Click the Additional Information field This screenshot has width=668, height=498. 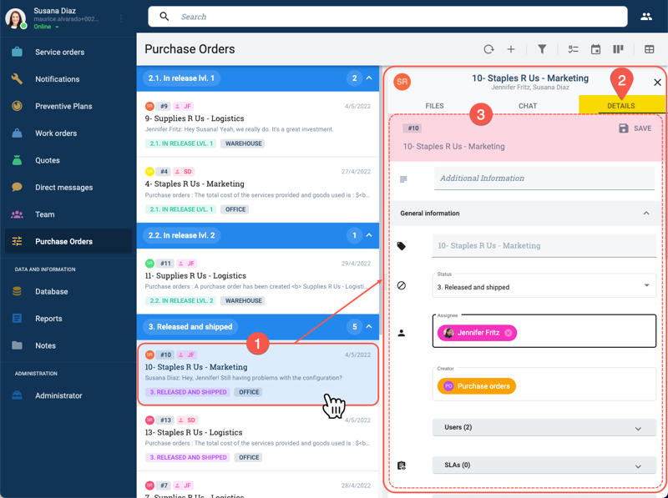[544, 179]
